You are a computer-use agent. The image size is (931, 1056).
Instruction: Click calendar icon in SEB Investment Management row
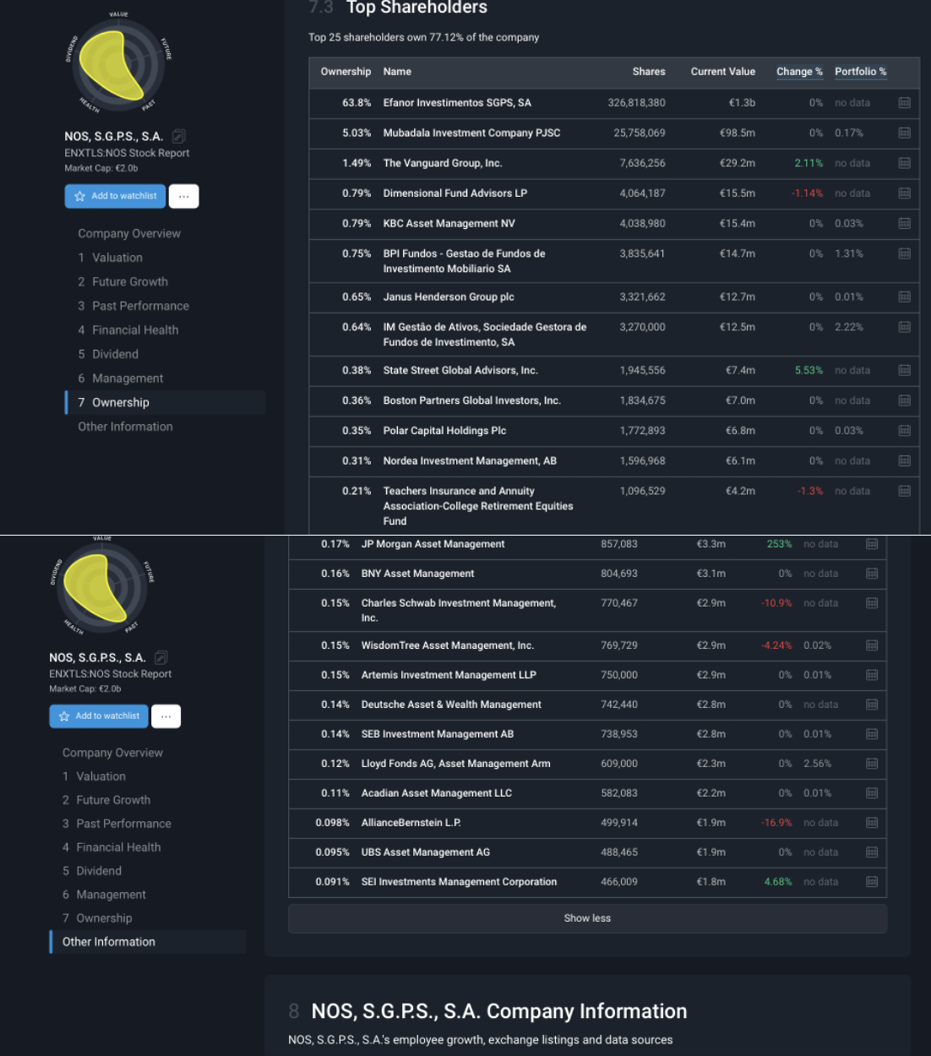coord(872,734)
